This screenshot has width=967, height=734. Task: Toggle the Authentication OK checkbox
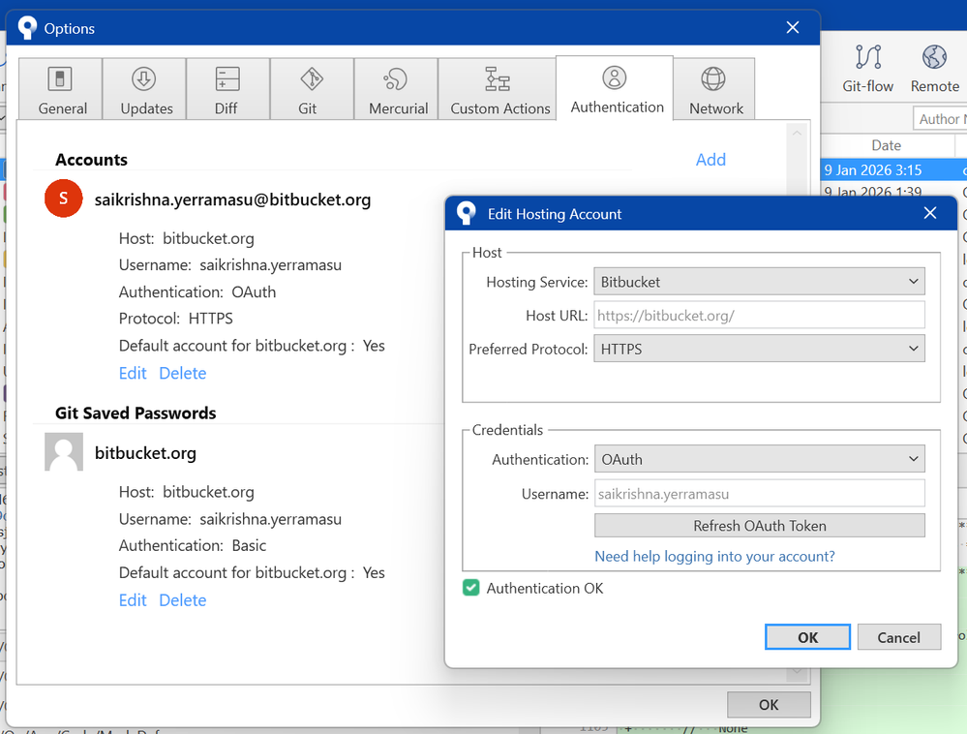point(471,588)
